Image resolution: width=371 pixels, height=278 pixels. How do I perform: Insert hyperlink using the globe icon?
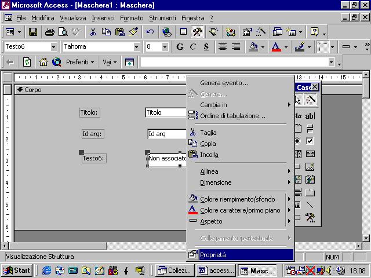point(167,32)
